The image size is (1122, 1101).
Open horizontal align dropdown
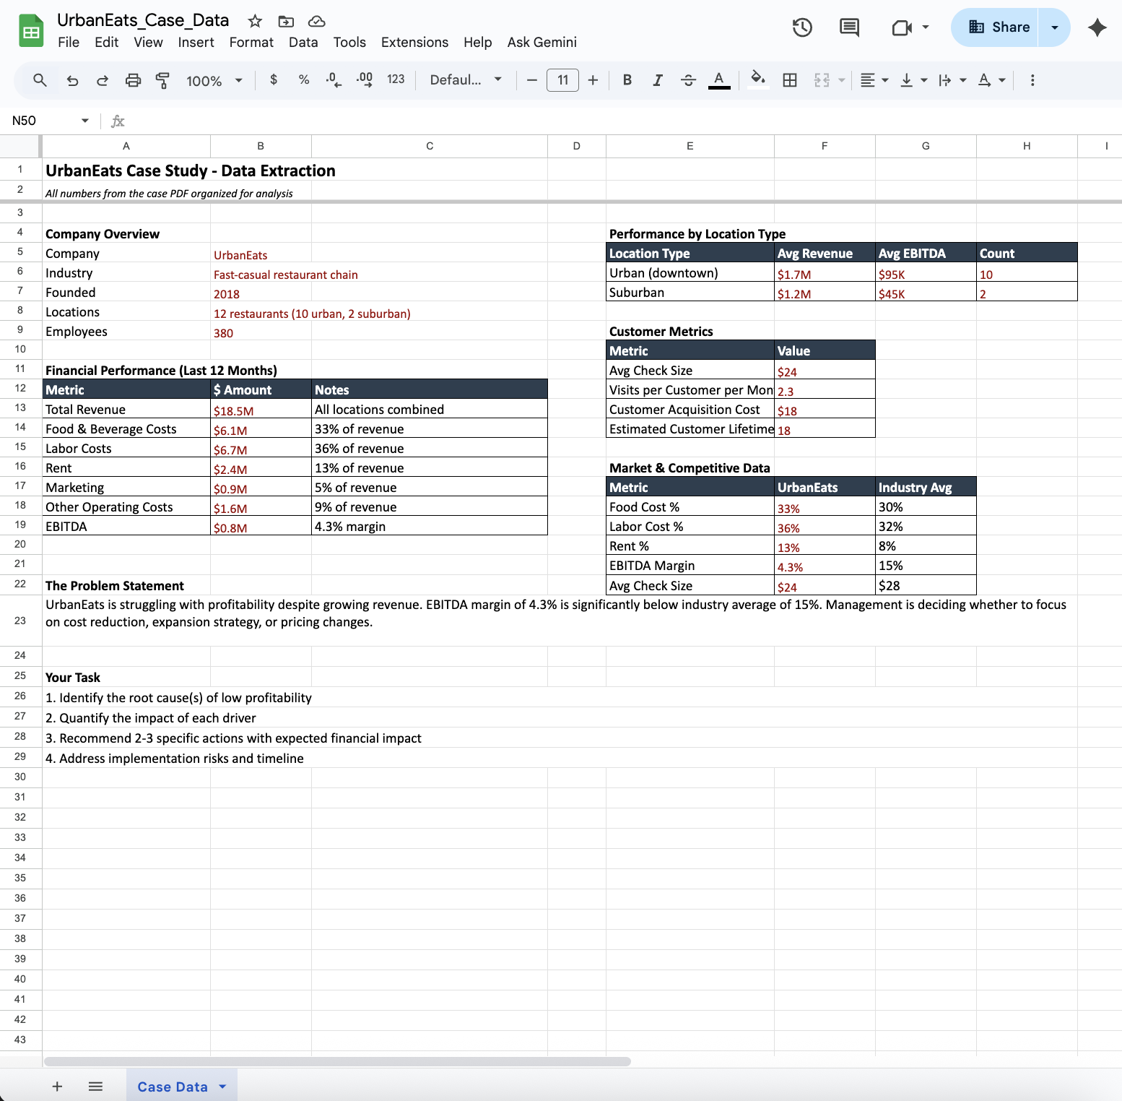pyautogui.click(x=874, y=80)
